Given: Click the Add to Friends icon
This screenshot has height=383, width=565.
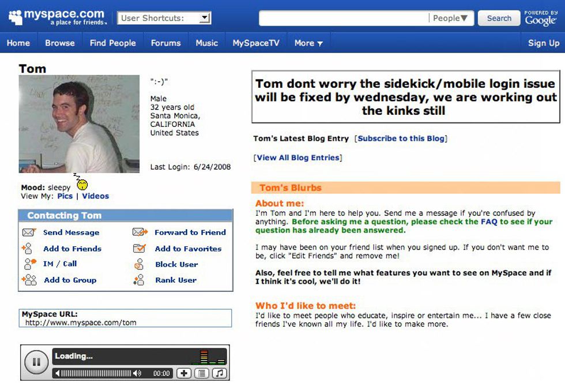Looking at the screenshot, I should (x=28, y=249).
